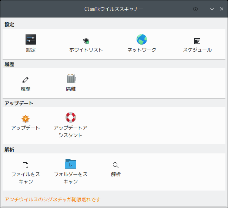
Task: Choose the フォルダーをスキャン folder icon
Action: [x=71, y=164]
